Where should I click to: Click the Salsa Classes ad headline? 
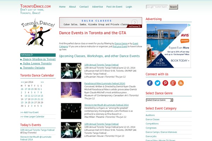(x=96, y=21)
